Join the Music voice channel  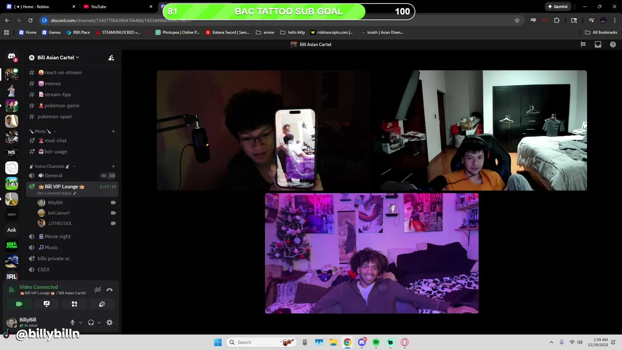72,247
